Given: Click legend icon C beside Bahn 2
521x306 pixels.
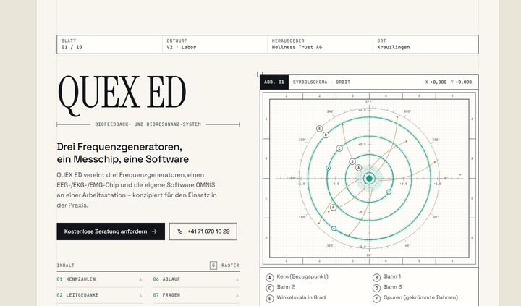Looking at the screenshot, I should pos(270,288).
